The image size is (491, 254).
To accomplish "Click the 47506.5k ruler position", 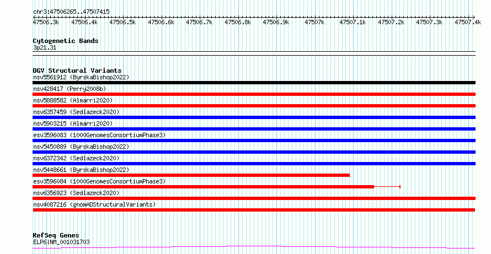I will click(x=122, y=22).
